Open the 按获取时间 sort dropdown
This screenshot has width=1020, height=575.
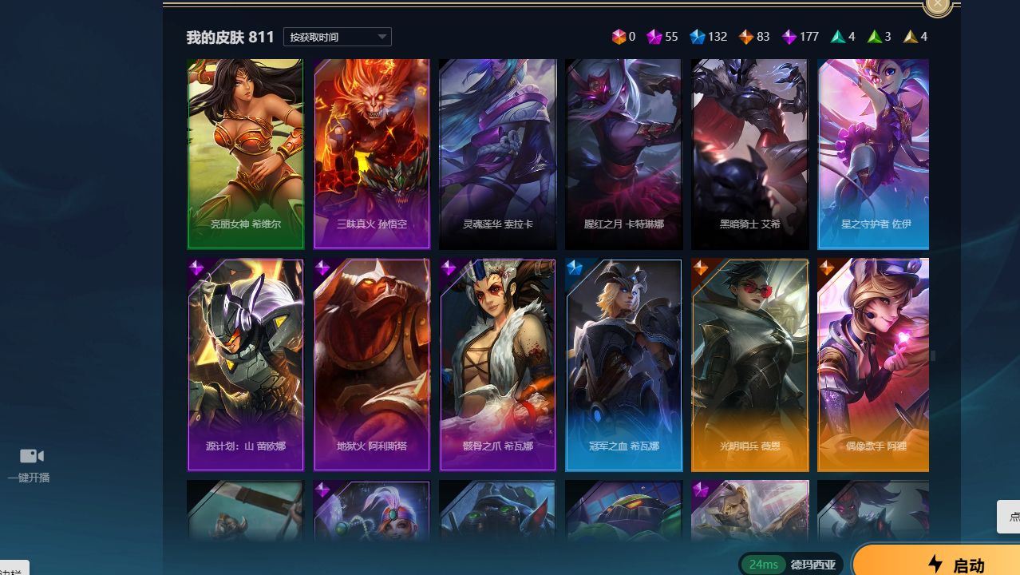tap(337, 37)
